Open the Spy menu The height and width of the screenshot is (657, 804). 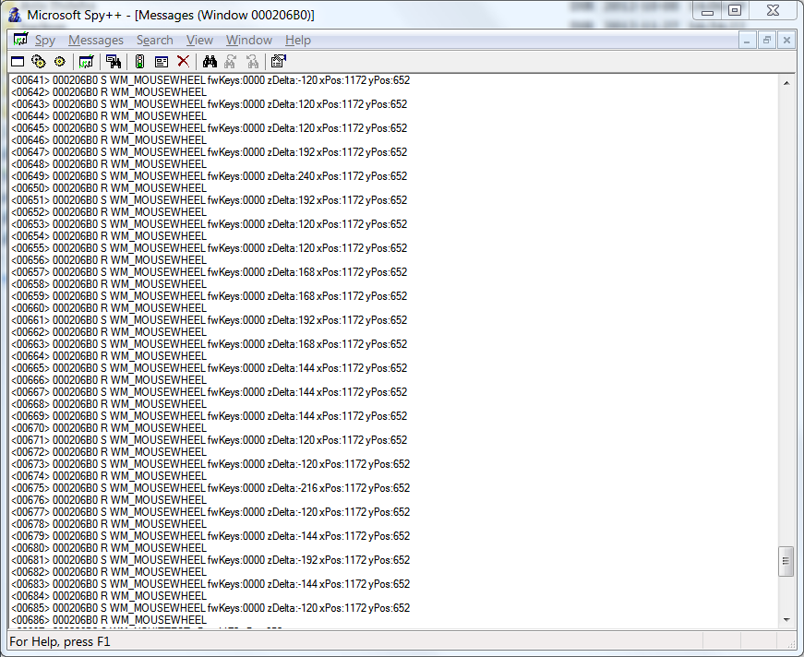[44, 40]
